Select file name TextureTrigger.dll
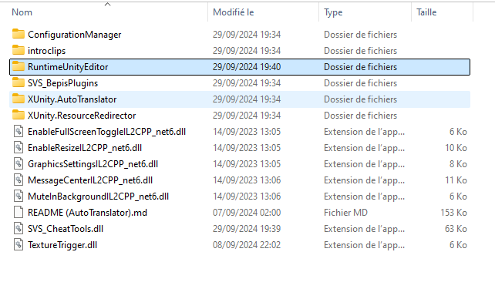The height and width of the screenshot is (299, 495). coord(62,245)
